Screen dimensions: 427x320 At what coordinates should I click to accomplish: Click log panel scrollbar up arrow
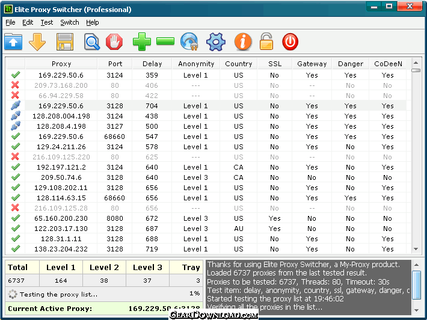(x=416, y=265)
